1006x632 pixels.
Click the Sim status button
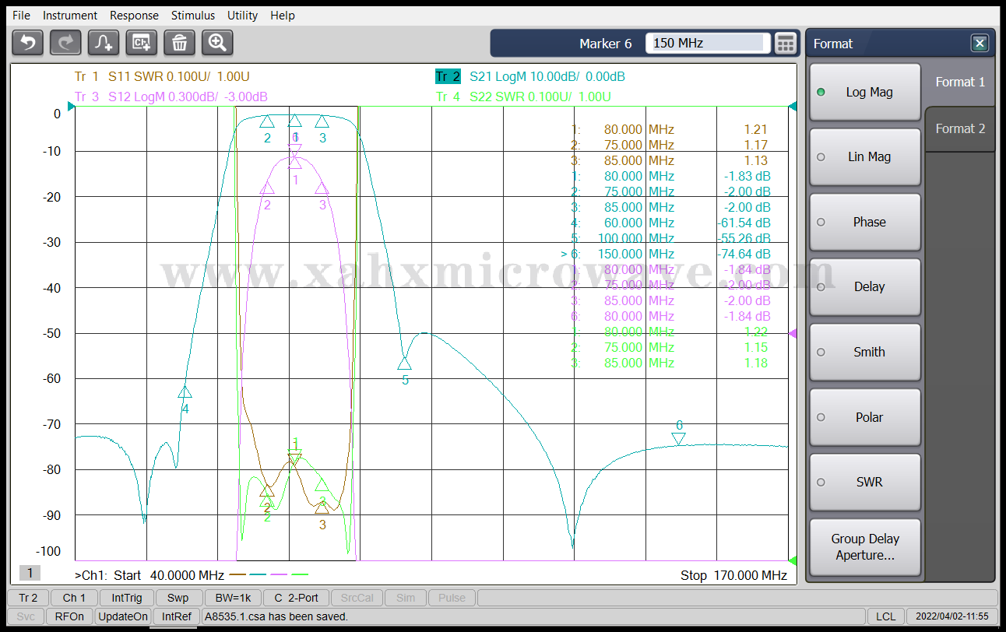pyautogui.click(x=406, y=598)
